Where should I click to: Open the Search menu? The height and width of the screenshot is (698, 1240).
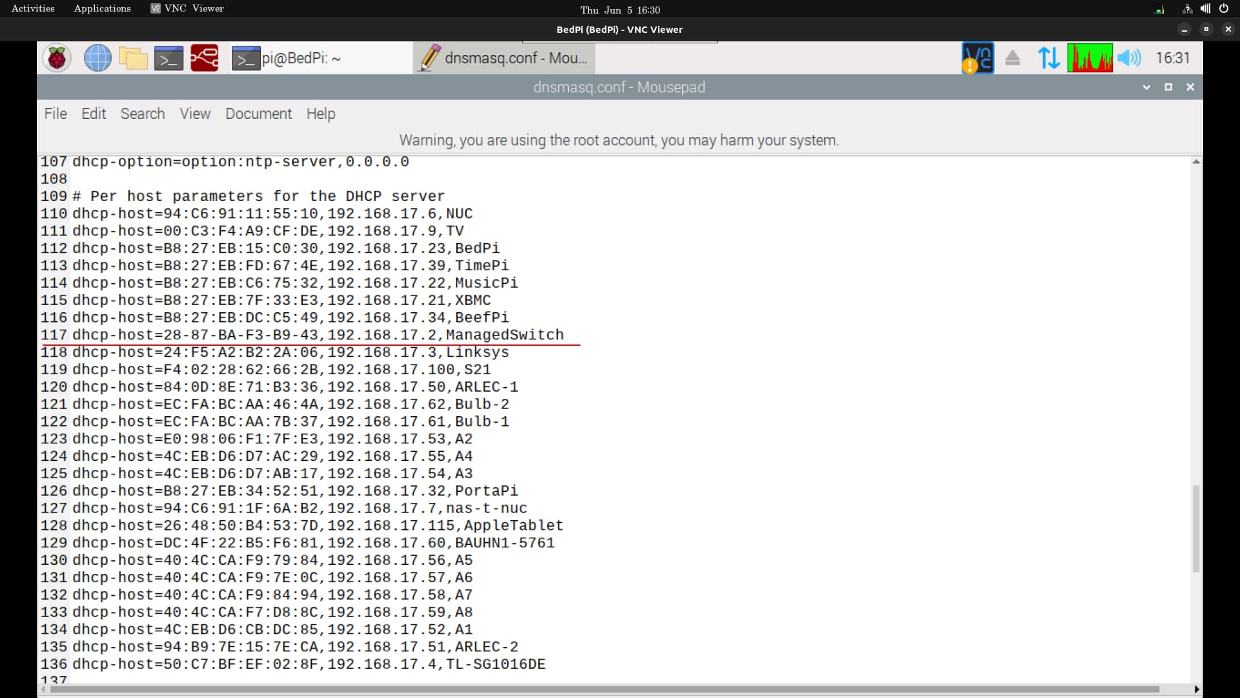point(143,114)
